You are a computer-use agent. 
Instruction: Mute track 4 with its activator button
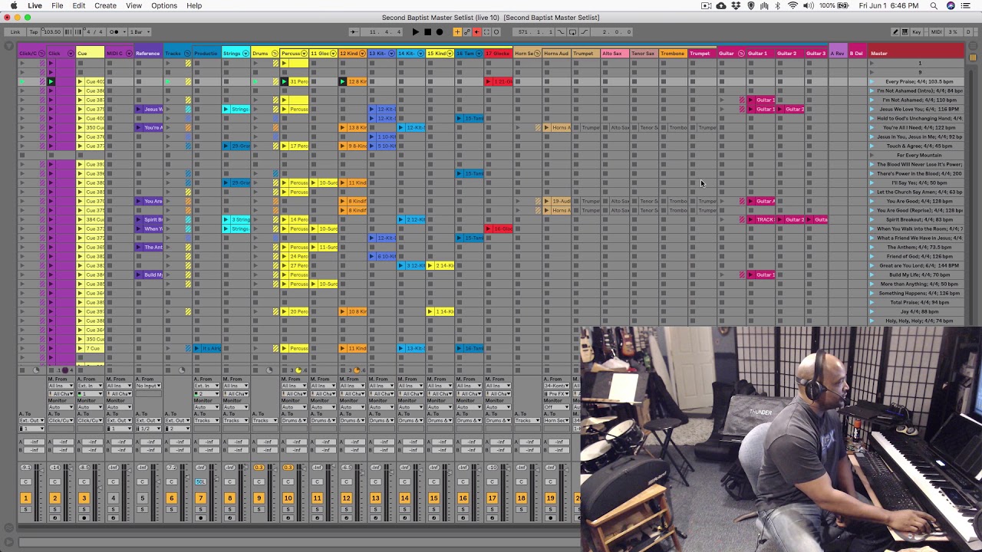113,498
